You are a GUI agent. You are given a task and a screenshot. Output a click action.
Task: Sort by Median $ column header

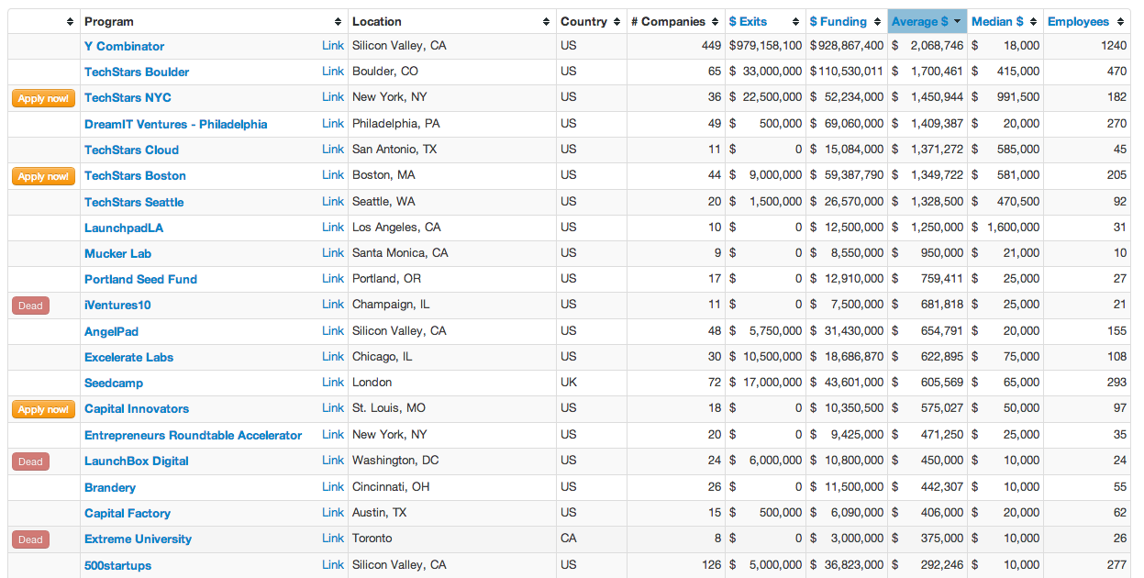[1005, 21]
